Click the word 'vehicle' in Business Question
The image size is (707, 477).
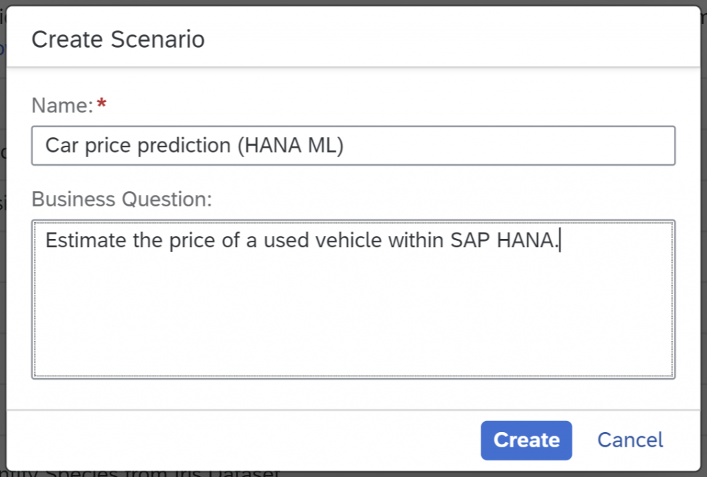[x=349, y=240]
